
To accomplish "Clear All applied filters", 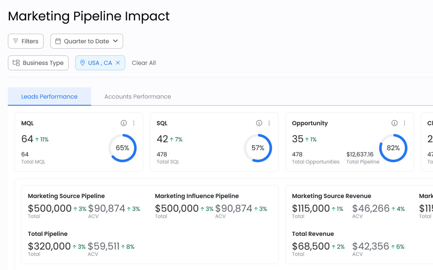I will click(x=144, y=63).
